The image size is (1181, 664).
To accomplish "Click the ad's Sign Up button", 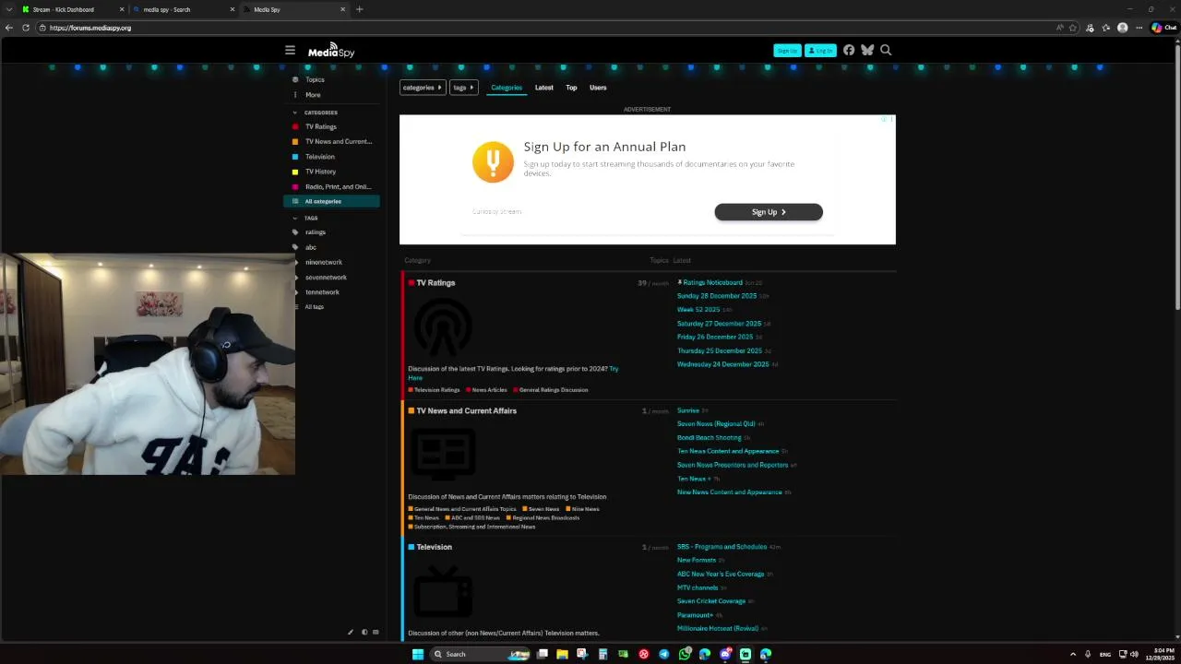I will pyautogui.click(x=769, y=212).
